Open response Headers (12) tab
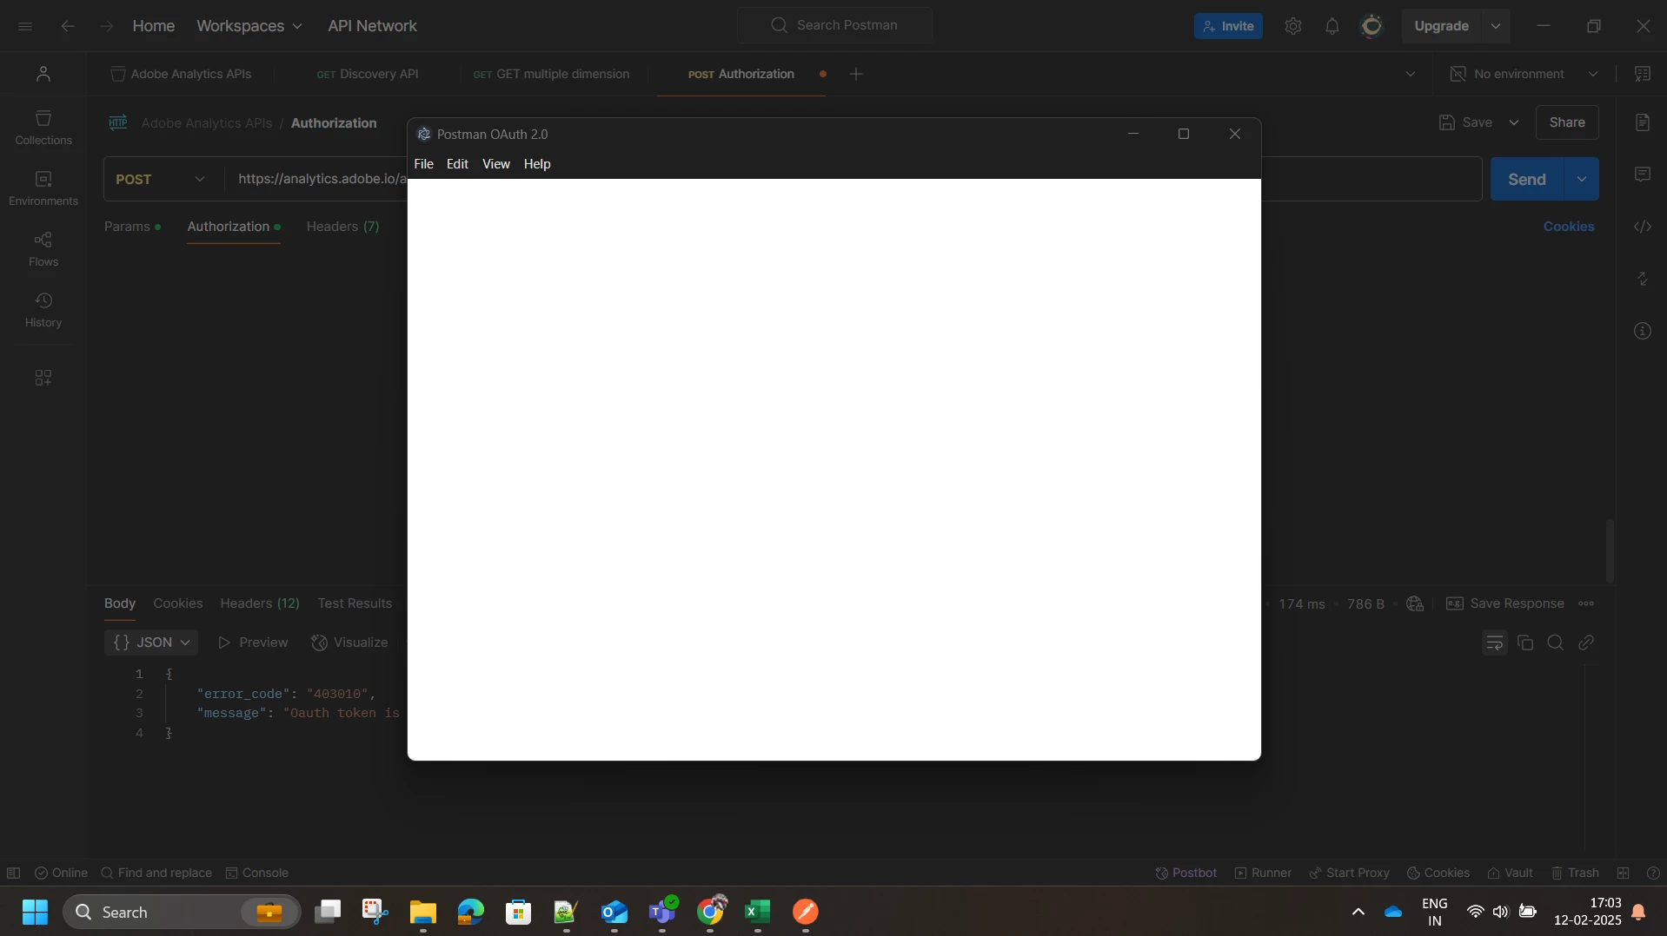Viewport: 1667px width, 936px height. click(260, 603)
